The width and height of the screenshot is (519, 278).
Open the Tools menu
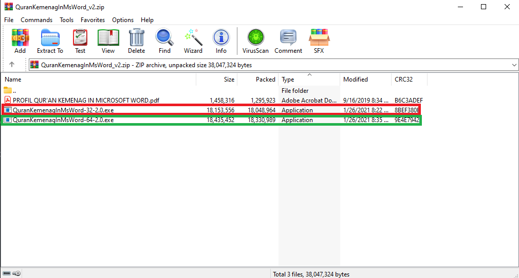pyautogui.click(x=66, y=20)
